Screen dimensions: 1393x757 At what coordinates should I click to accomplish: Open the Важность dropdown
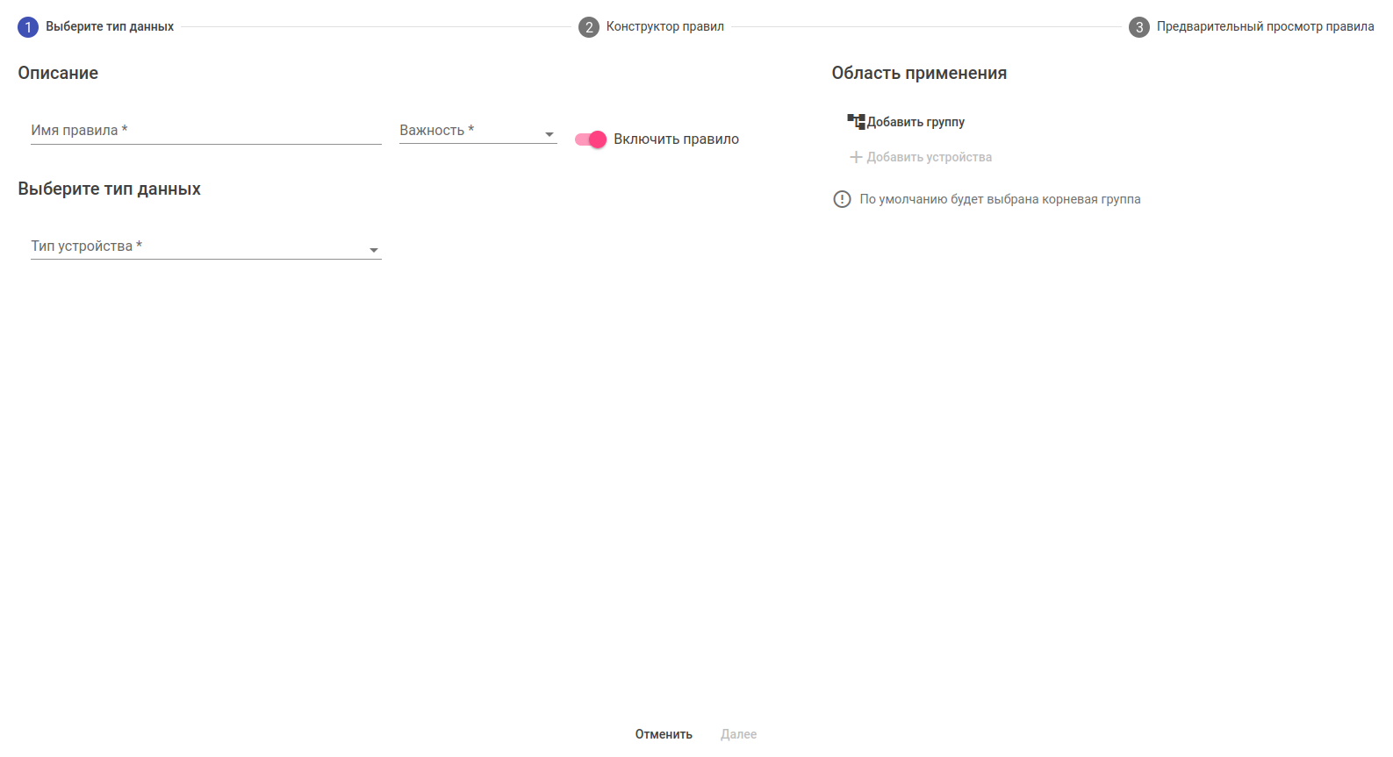(x=477, y=132)
